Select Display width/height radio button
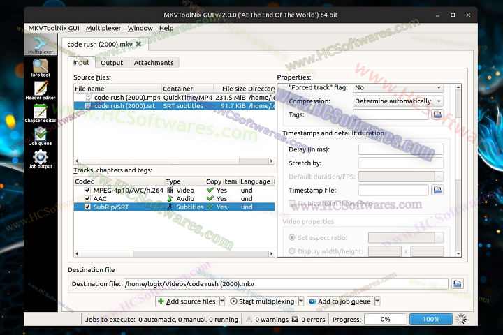This screenshot has height=335, width=503. (292, 251)
